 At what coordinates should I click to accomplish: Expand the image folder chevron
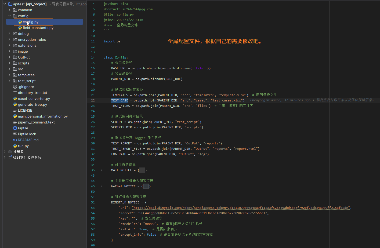9,51
